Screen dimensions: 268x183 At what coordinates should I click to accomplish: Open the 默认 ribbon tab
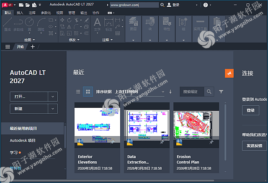(x=8, y=13)
